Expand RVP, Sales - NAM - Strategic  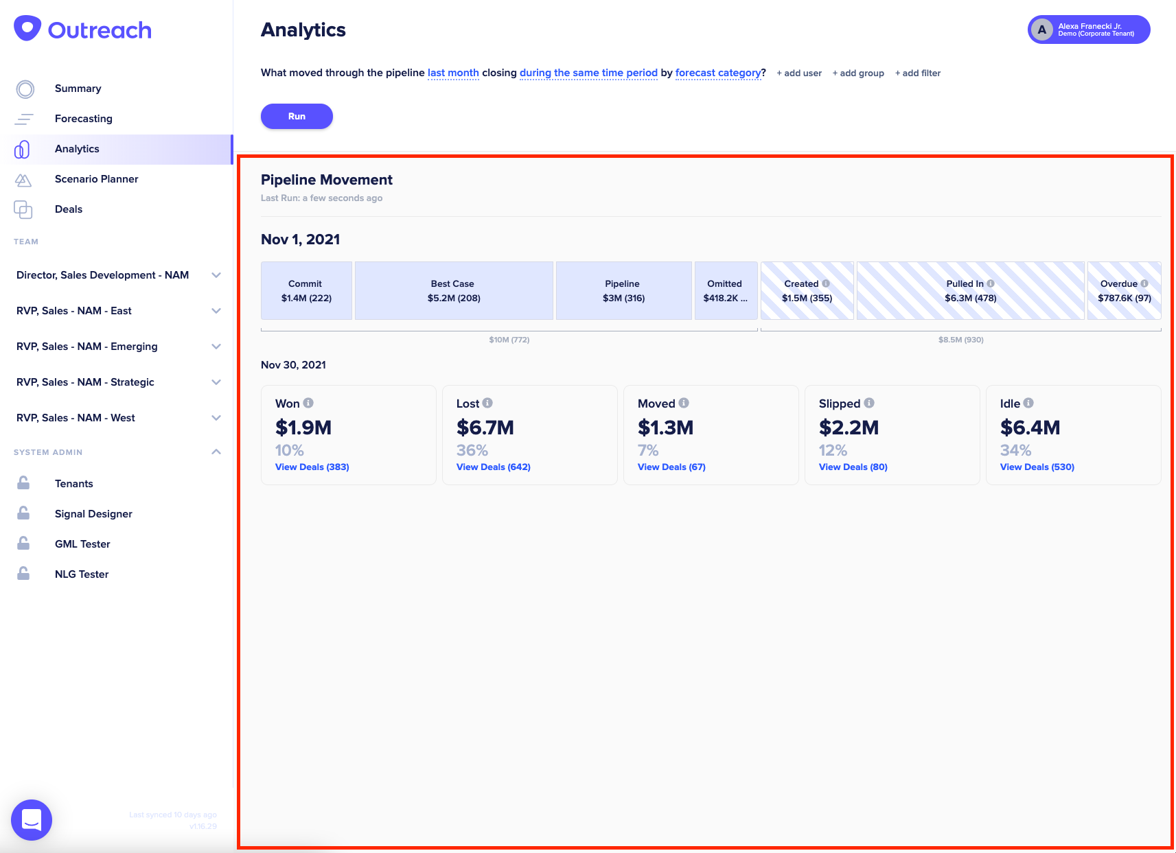(216, 382)
